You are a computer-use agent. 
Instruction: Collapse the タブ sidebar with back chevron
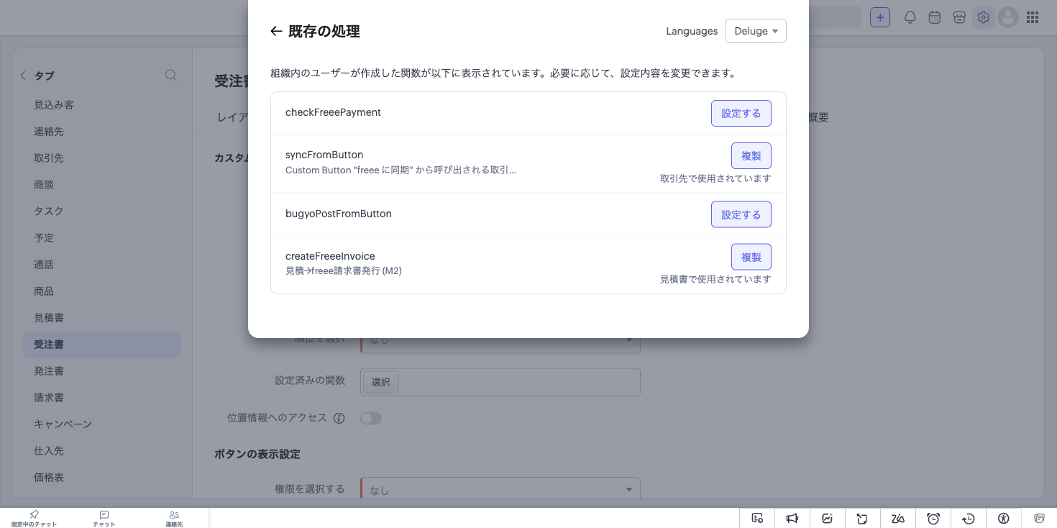[23, 76]
